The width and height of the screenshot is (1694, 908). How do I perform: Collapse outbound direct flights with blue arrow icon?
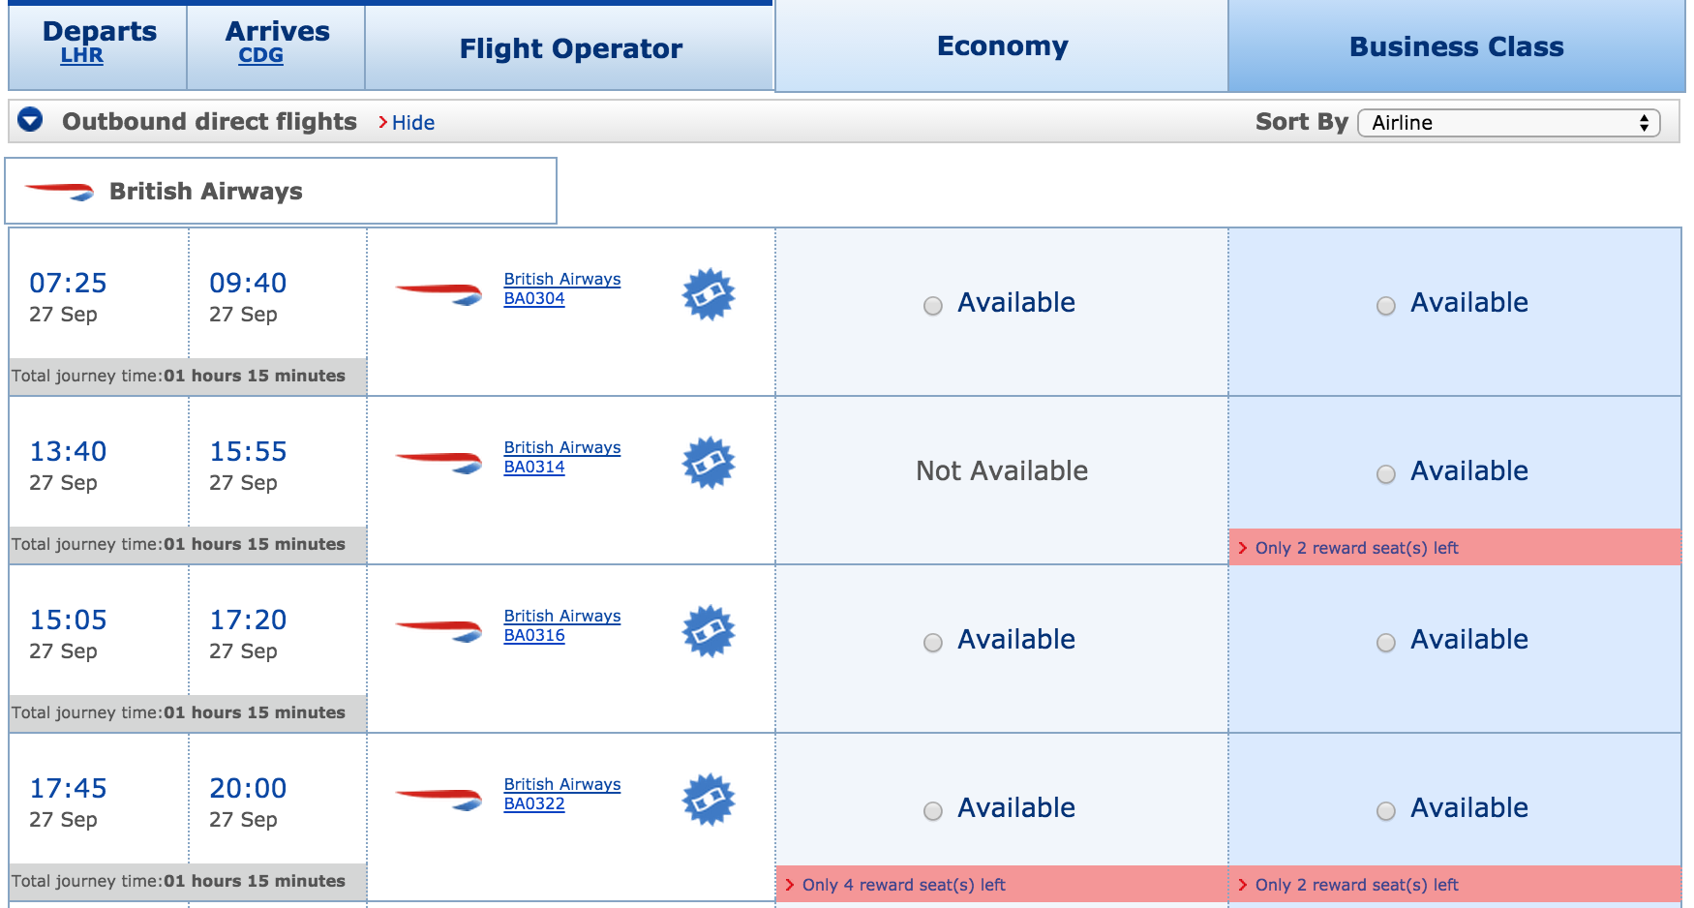click(x=31, y=120)
